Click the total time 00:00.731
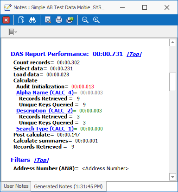The image size is (178, 192). coord(108,54)
